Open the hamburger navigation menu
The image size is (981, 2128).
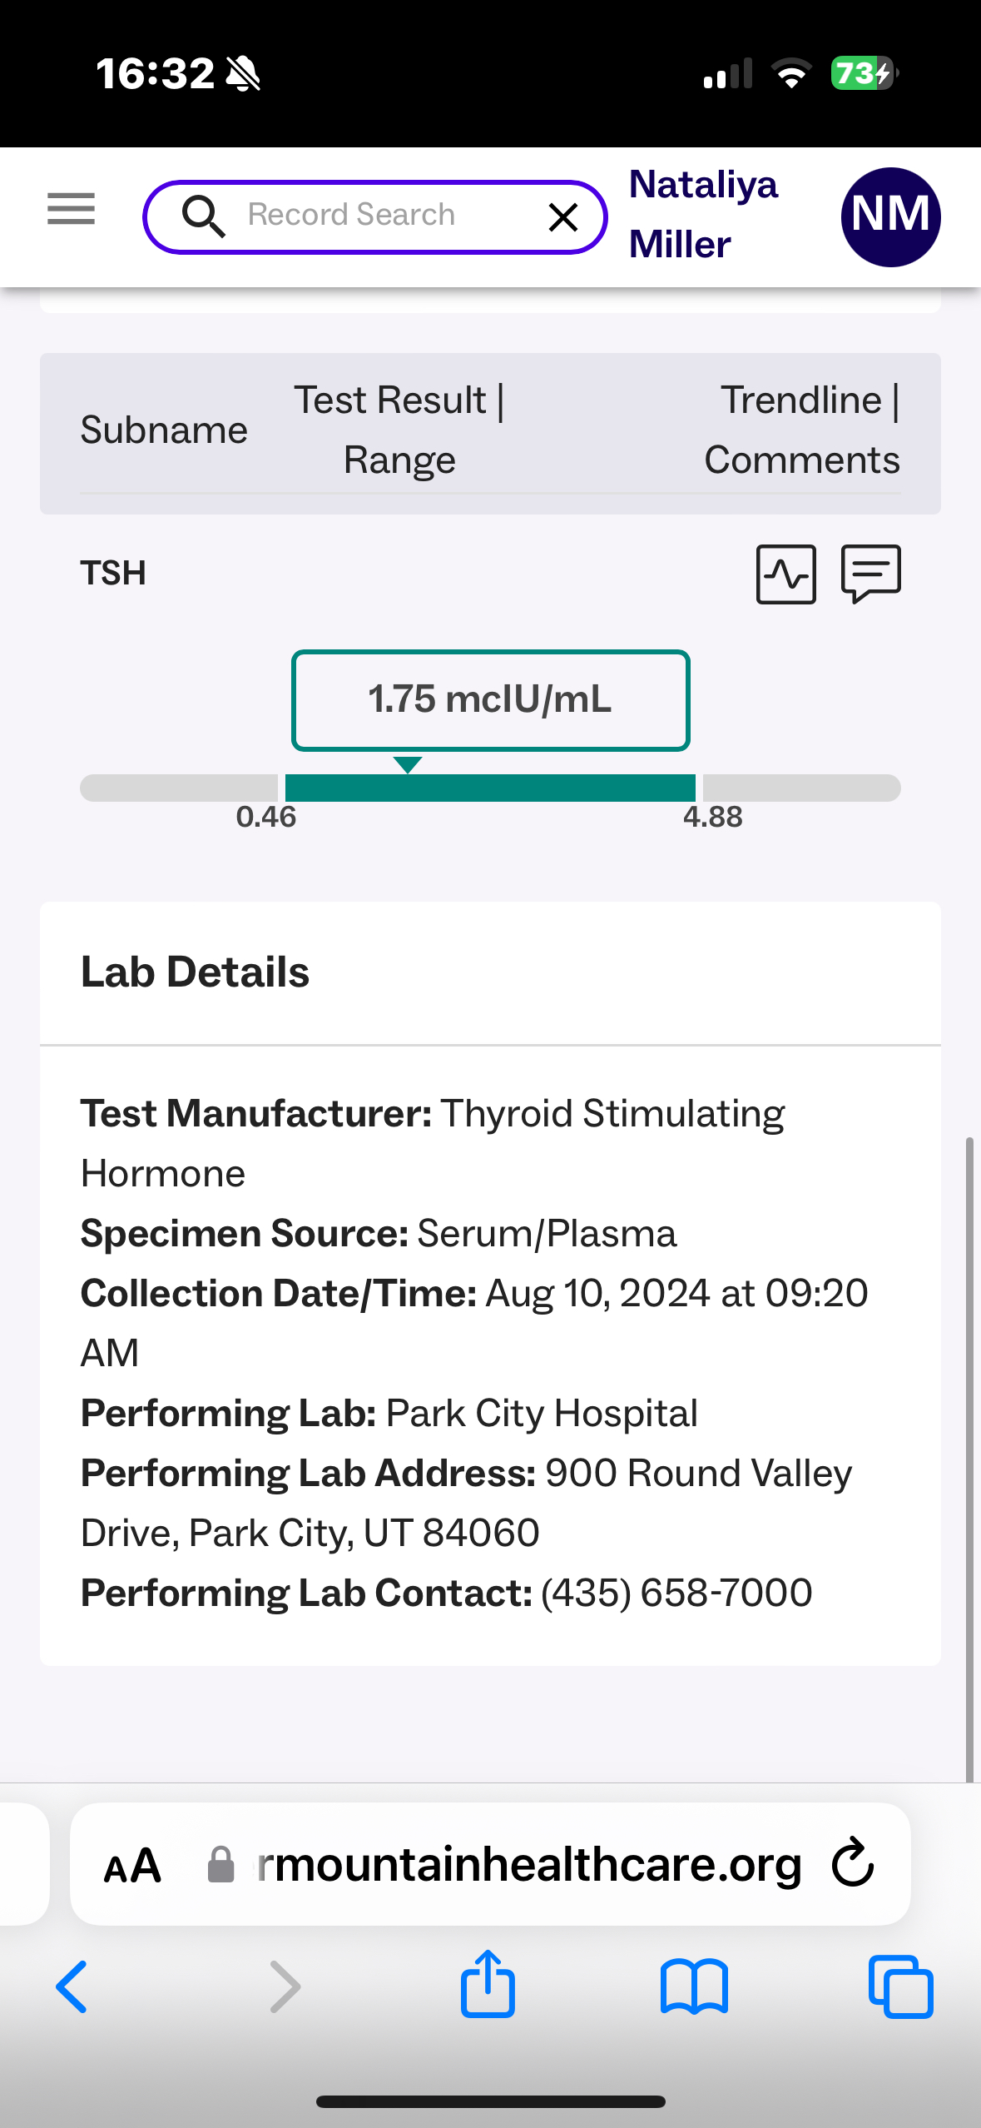pos(71,208)
